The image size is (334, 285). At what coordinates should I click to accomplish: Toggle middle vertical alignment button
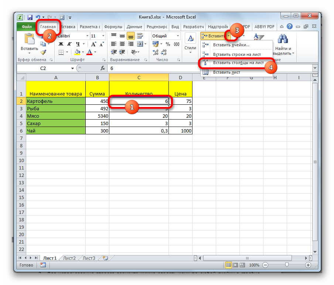click(x=122, y=36)
